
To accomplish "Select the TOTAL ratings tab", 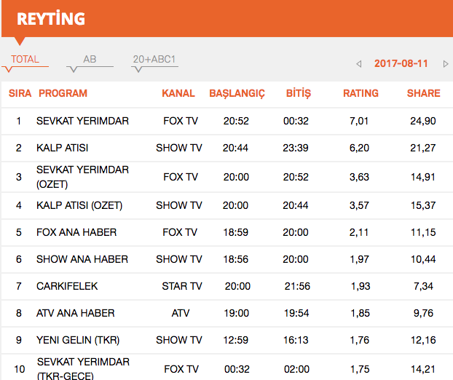I will coord(25,60).
